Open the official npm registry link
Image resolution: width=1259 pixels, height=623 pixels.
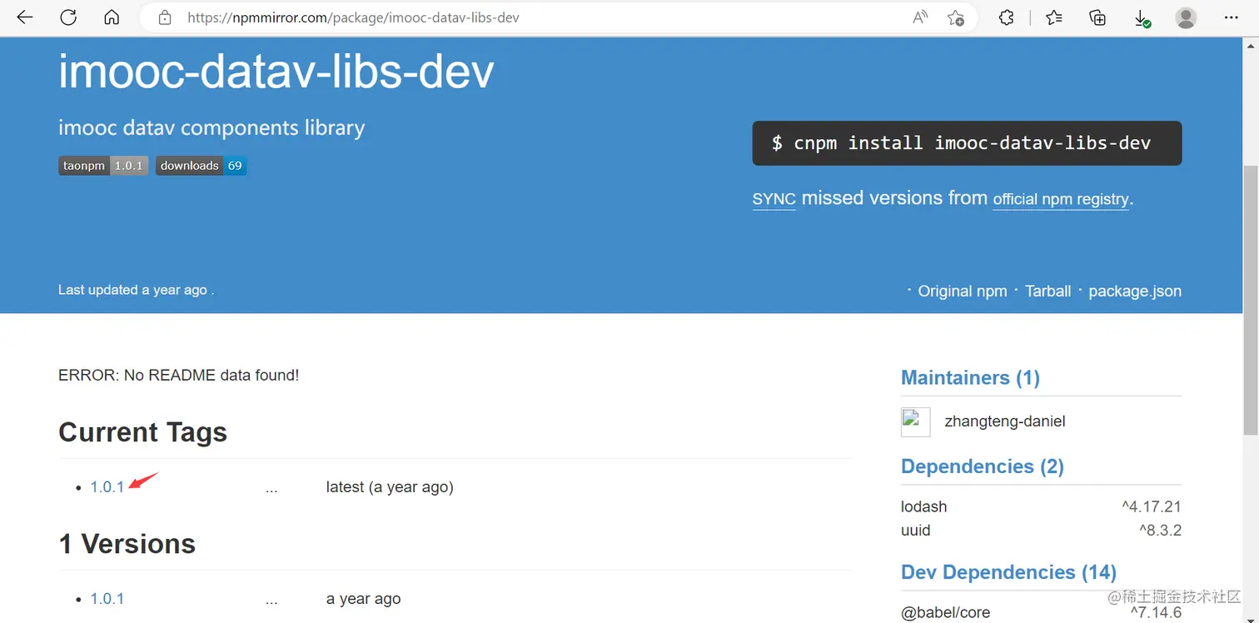[x=1061, y=199]
